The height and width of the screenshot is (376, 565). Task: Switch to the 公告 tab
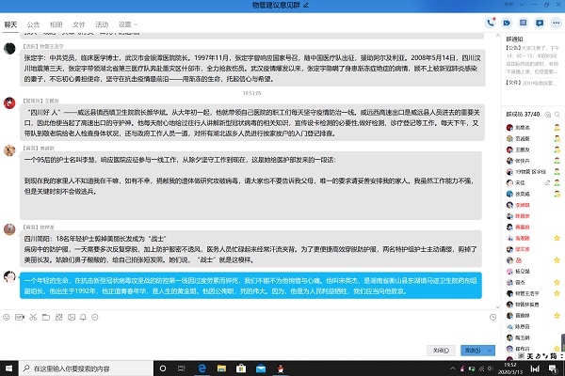point(33,24)
